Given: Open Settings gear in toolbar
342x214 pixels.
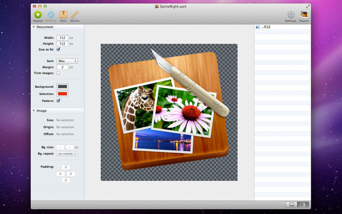Looking at the screenshot, I should (291, 15).
